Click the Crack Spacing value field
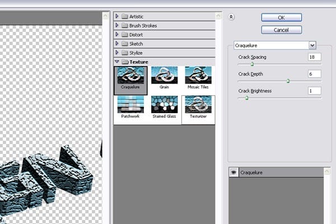 314,57
